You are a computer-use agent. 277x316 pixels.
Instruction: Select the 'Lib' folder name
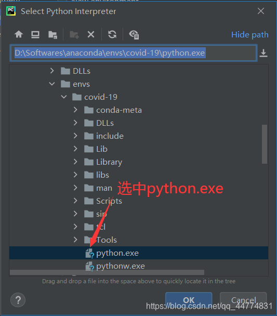pyautogui.click(x=102, y=149)
